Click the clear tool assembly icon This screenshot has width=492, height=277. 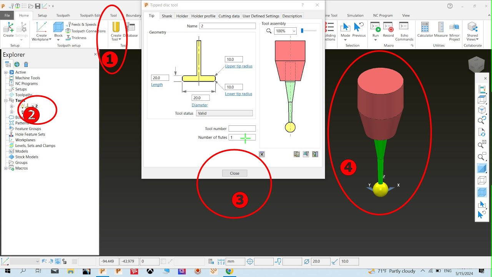click(x=262, y=154)
